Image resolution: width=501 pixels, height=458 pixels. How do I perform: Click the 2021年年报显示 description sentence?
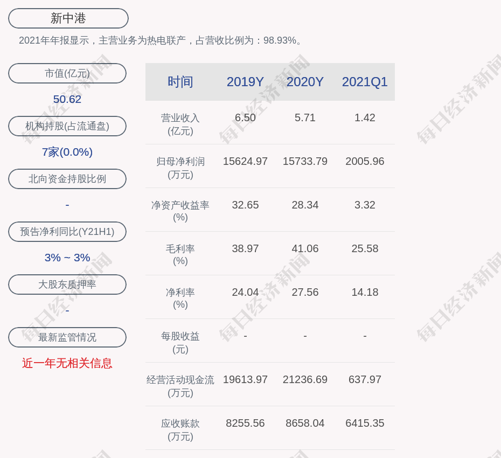(x=160, y=40)
